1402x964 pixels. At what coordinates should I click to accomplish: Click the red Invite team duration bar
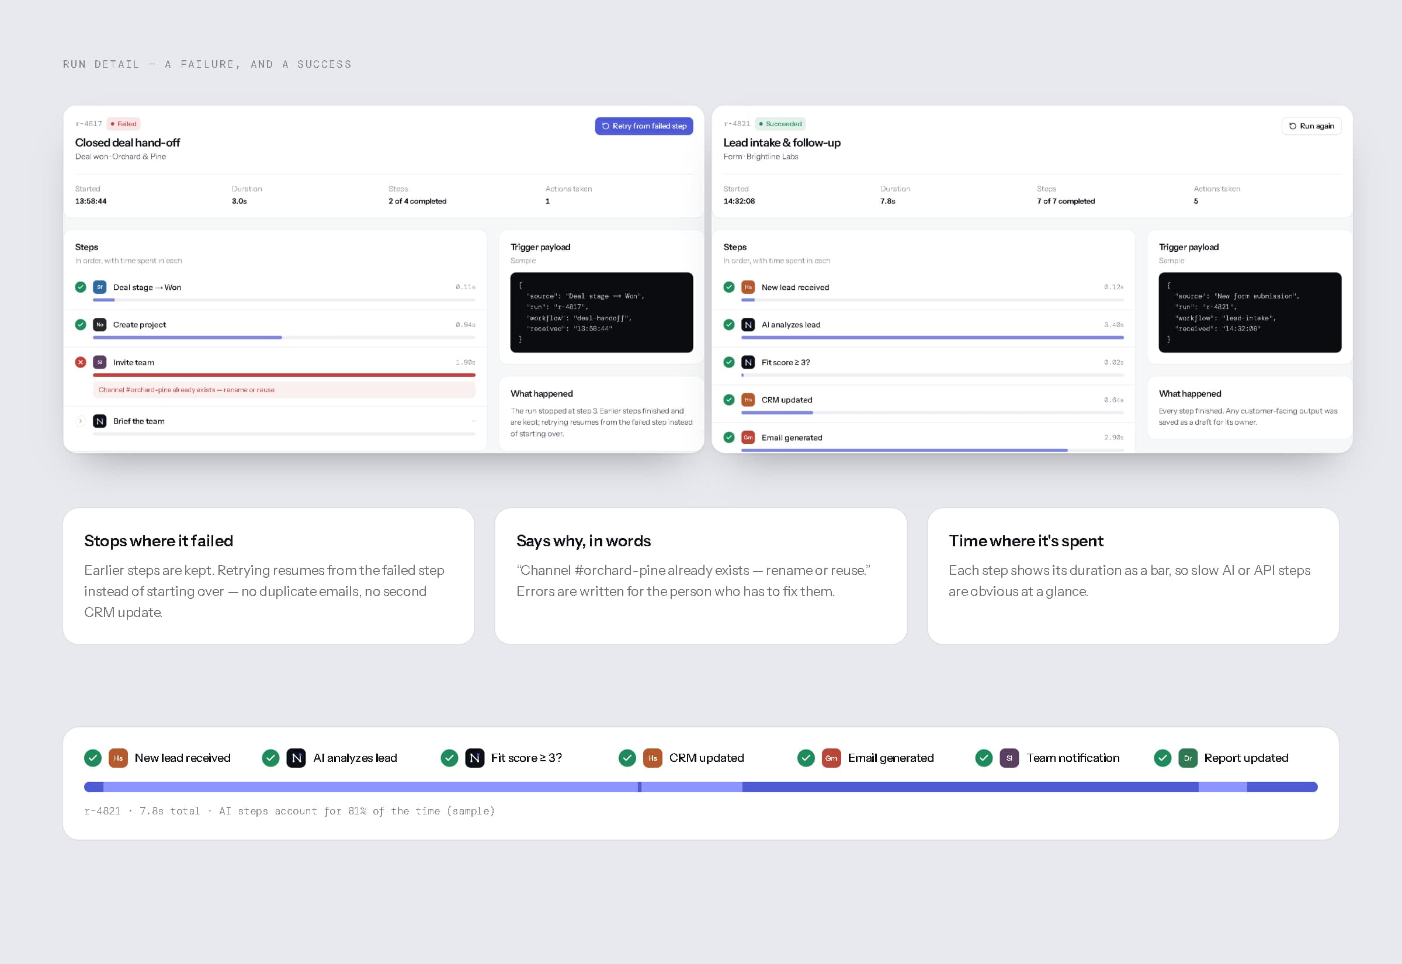[x=284, y=375]
